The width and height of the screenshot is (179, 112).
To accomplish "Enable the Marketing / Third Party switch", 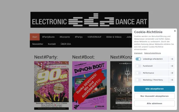I will pyautogui.click(x=138, y=80).
